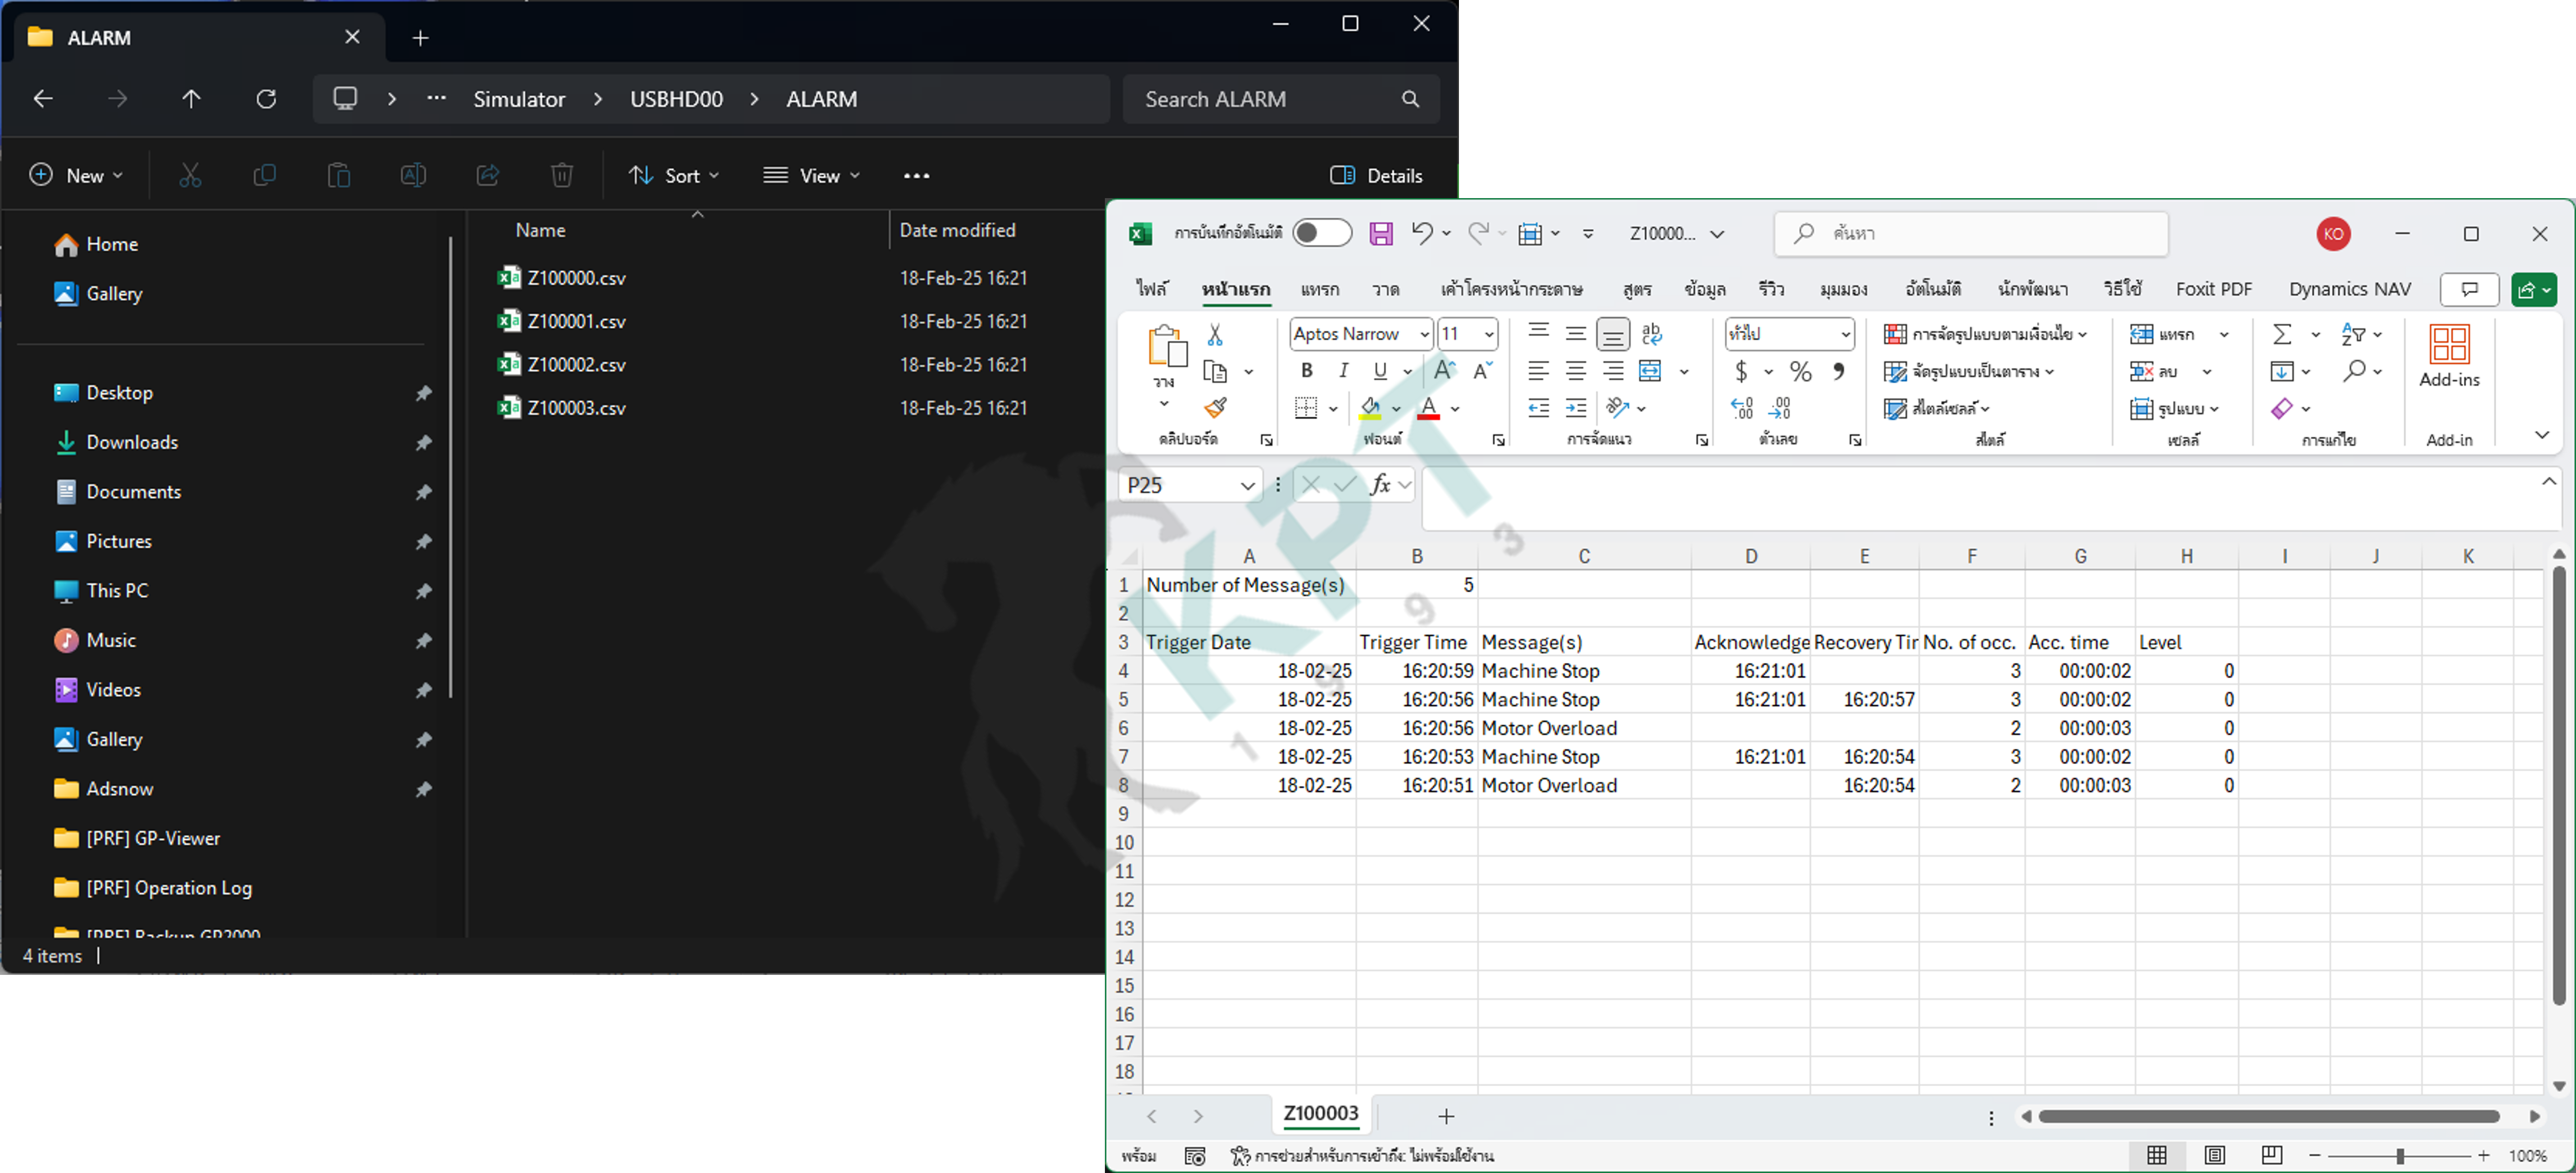
Task: Click the Redo arrow in Excel
Action: pos(1478,233)
